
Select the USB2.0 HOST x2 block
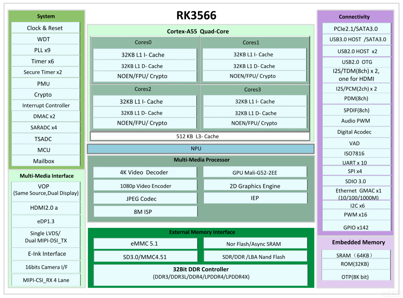pos(357,51)
